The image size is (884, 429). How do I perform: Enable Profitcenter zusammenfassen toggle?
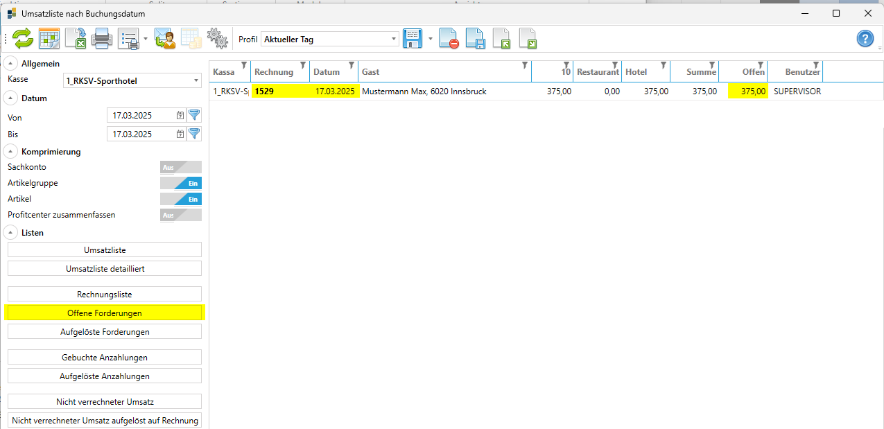pyautogui.click(x=180, y=215)
